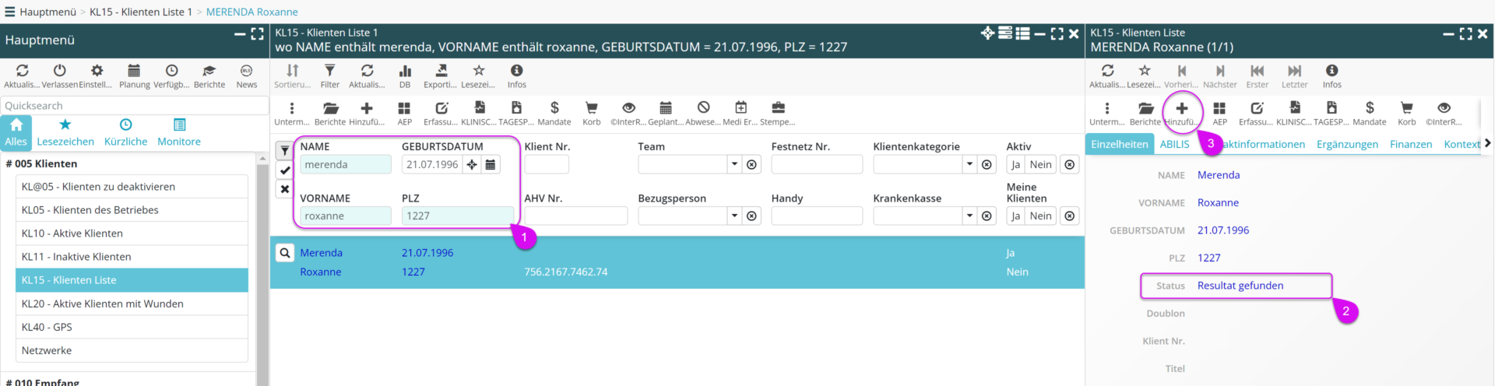Switch to the Finanzen tab
The height and width of the screenshot is (386, 1495).
pyautogui.click(x=1410, y=144)
